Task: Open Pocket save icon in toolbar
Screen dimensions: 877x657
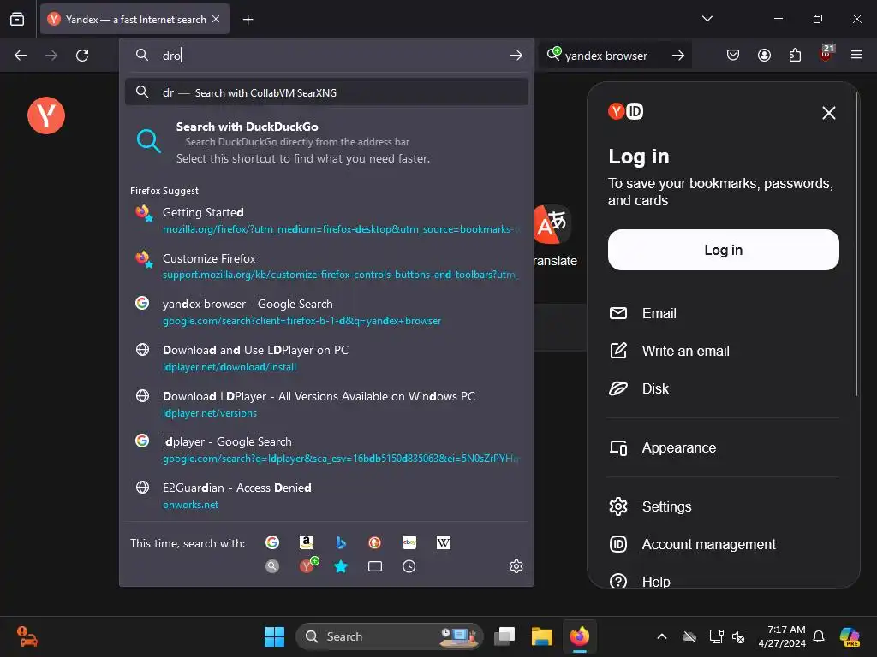Action: point(733,55)
